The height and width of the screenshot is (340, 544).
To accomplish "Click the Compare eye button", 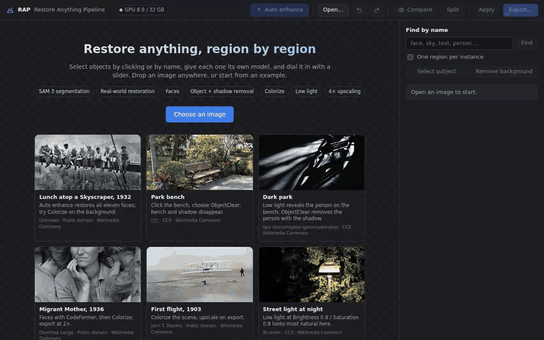I will 415,10.
